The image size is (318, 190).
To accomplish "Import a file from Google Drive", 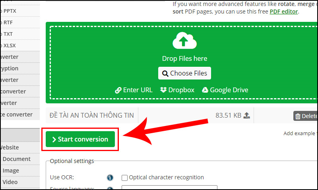I will click(225, 90).
